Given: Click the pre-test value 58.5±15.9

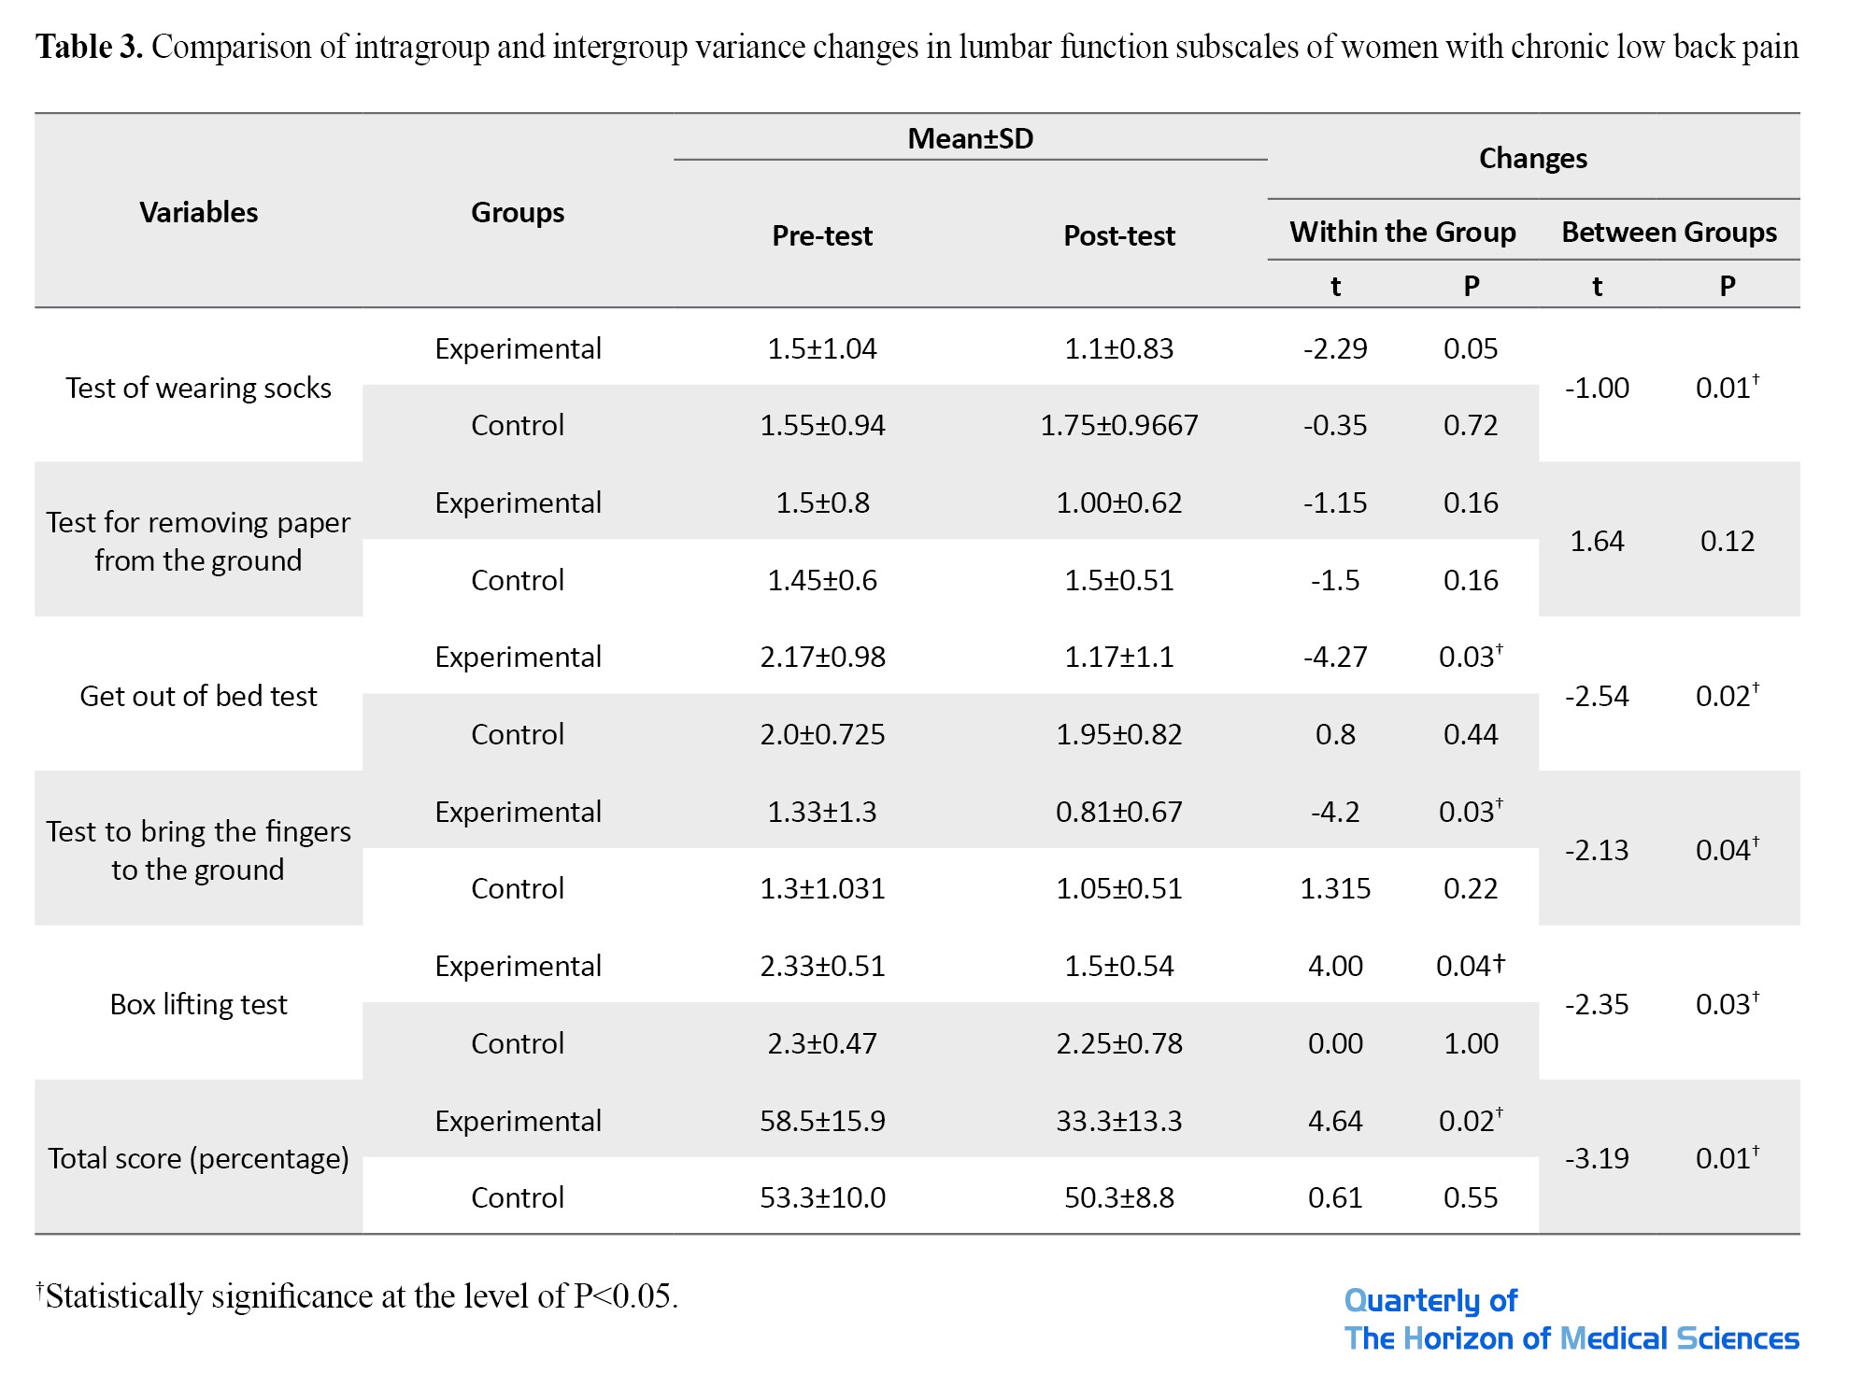Looking at the screenshot, I should tap(822, 1120).
